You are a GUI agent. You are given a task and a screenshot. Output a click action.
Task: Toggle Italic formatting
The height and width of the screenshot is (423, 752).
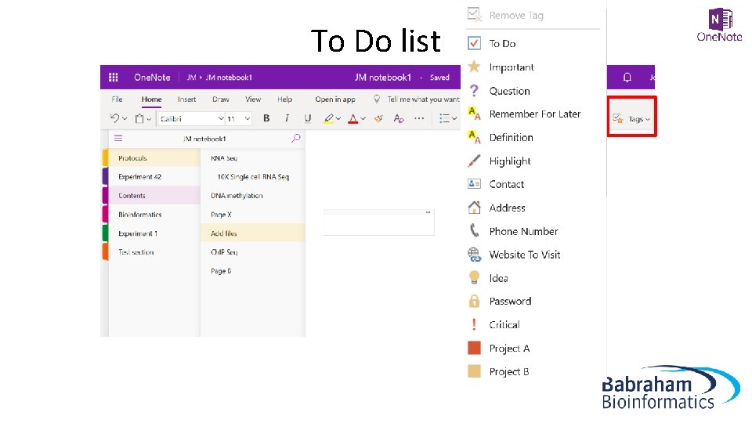[x=287, y=118]
